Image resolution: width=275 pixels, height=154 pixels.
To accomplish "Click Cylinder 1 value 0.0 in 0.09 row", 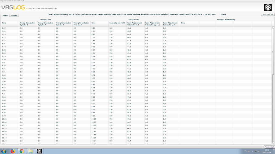I will coord(21,28).
